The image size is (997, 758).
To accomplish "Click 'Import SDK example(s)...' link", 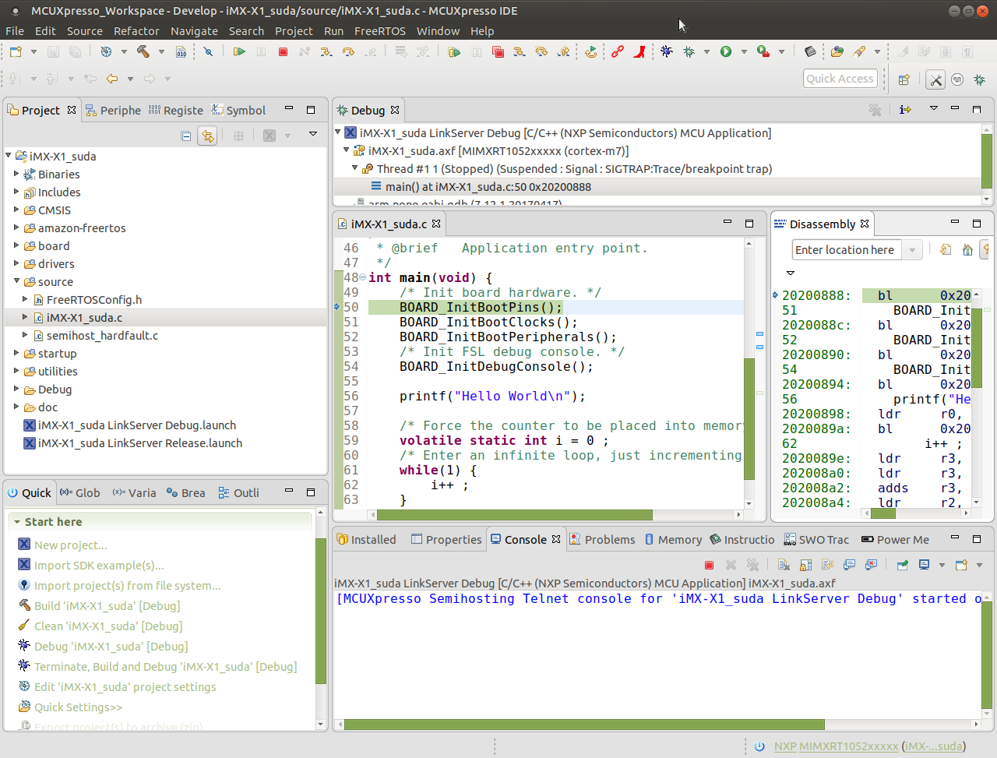I will [99, 566].
